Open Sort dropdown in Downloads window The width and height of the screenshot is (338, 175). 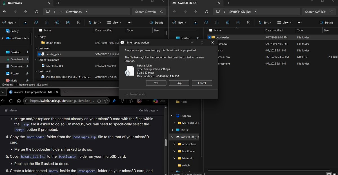95,22
